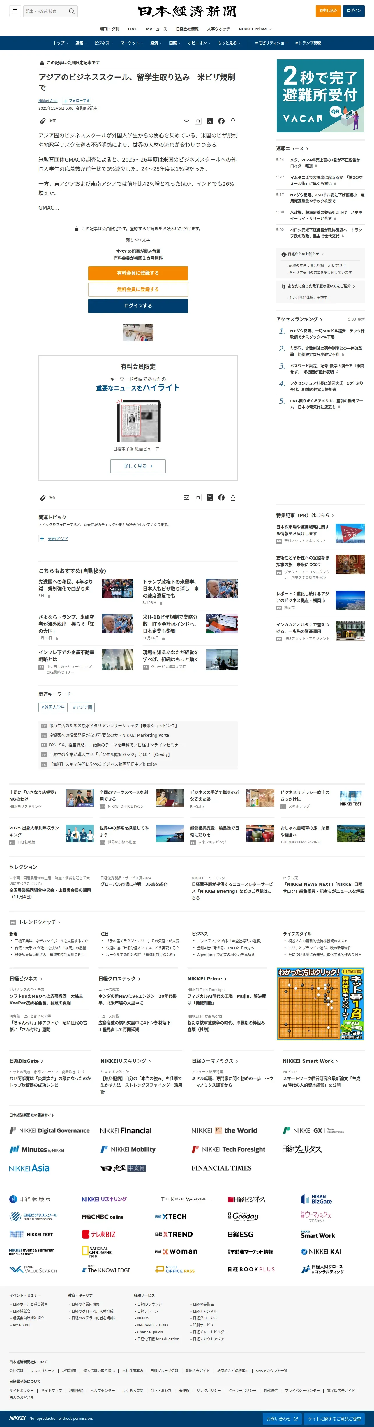The image size is (374, 1427).
Task: Share to X icon under the headline
Action: coord(210,121)
